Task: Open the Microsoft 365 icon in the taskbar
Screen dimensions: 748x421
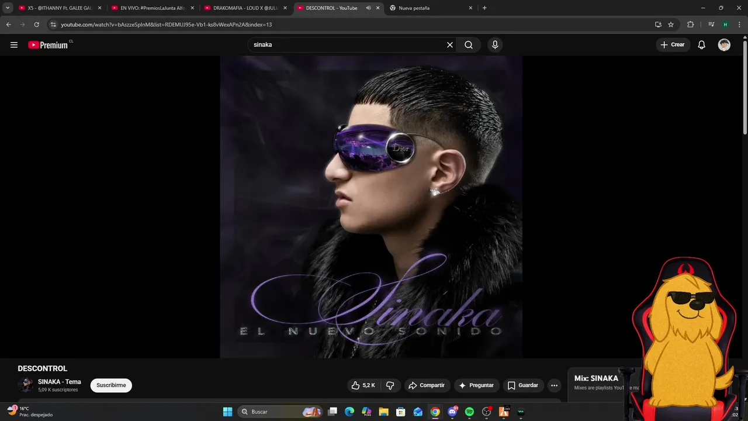Action: pos(366,412)
